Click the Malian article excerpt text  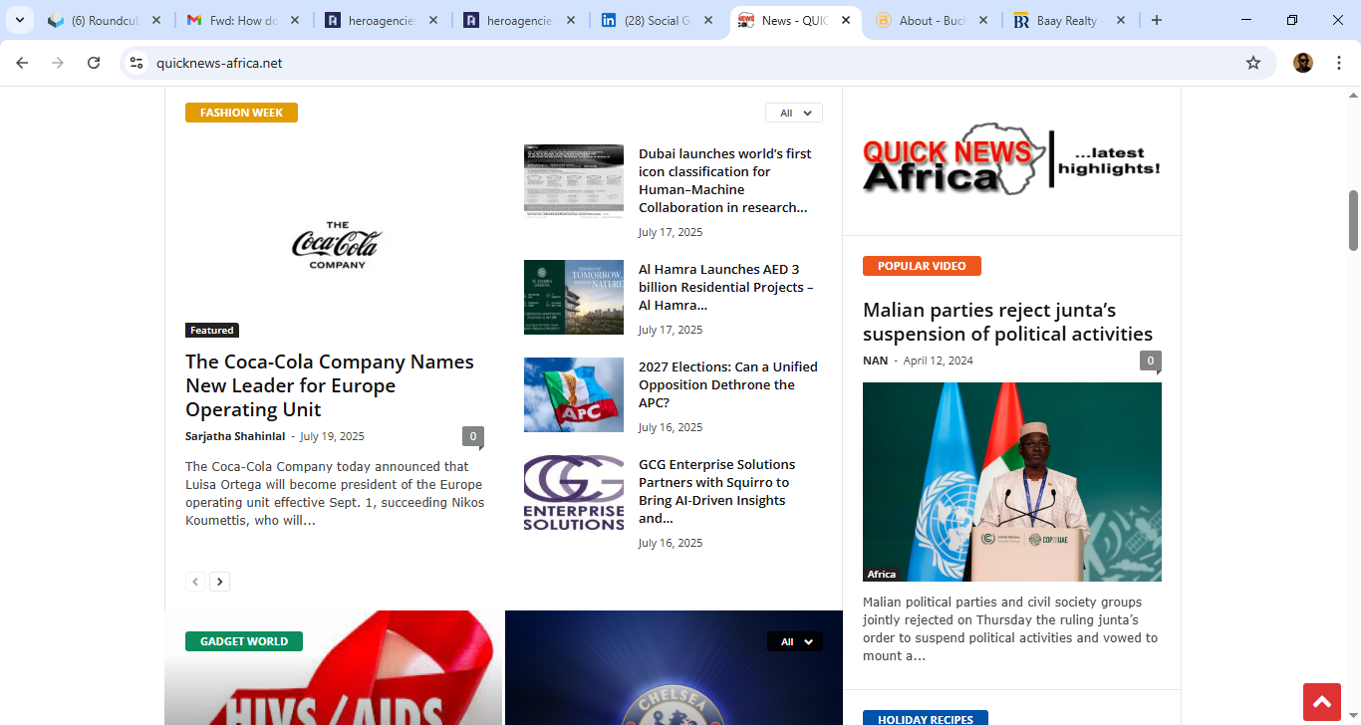[1010, 629]
